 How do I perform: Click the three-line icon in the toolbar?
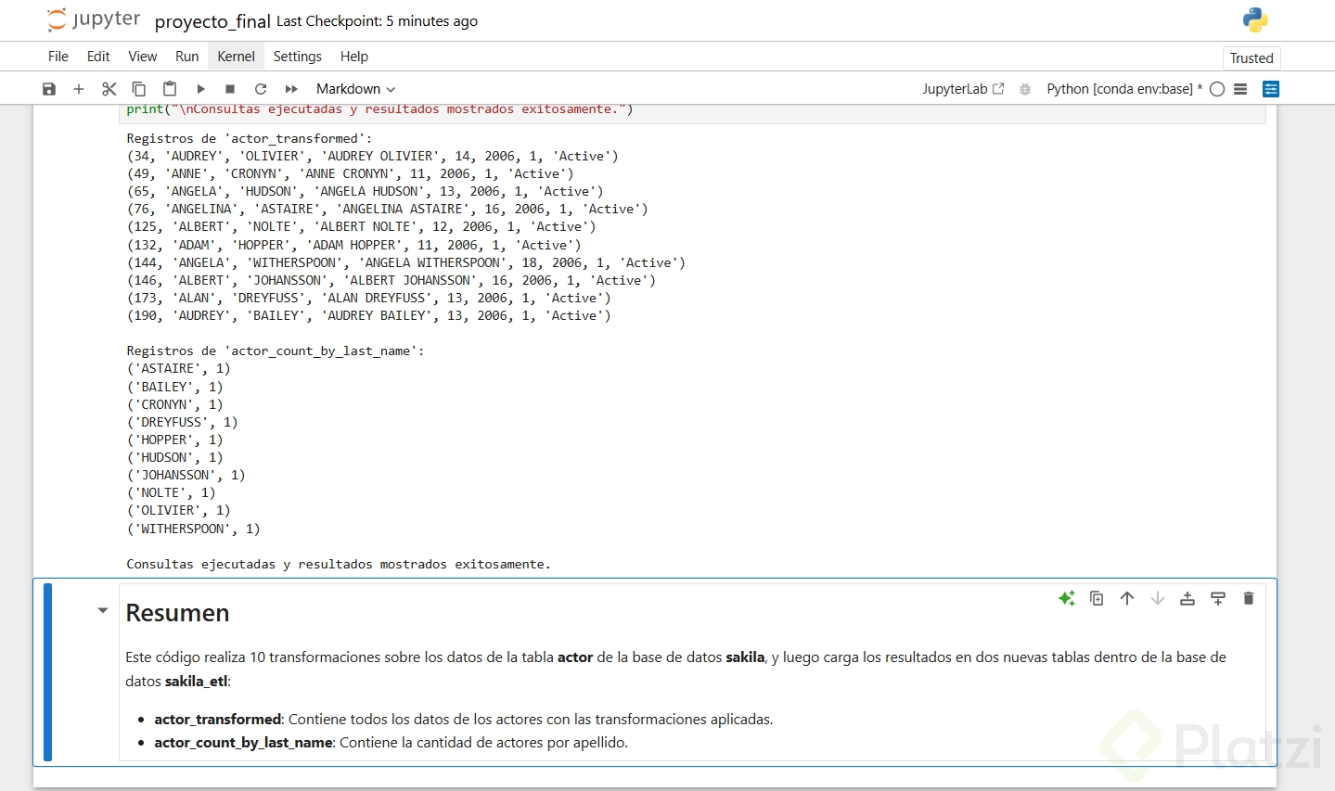pos(1240,89)
